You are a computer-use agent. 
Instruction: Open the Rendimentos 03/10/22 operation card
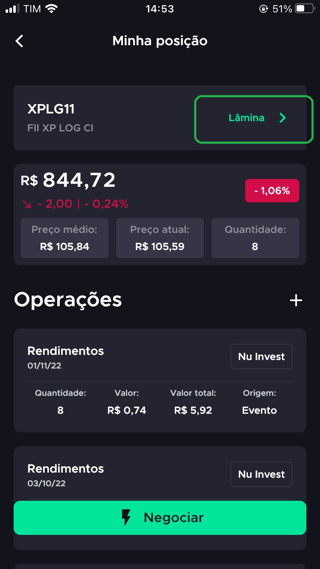[160, 473]
